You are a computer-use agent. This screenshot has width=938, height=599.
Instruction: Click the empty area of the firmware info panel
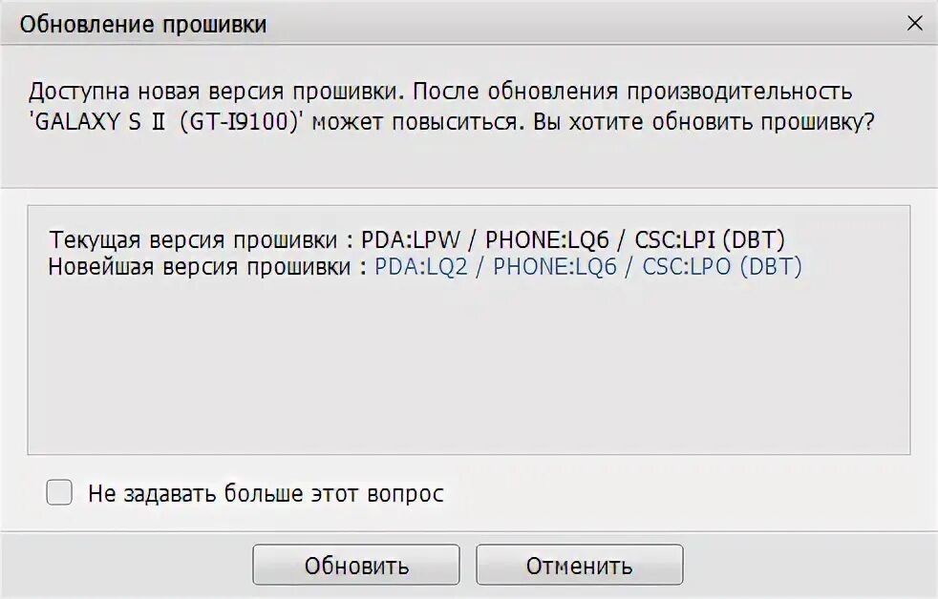coord(468,364)
